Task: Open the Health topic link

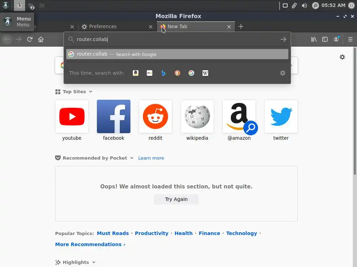Action: pos(183,233)
